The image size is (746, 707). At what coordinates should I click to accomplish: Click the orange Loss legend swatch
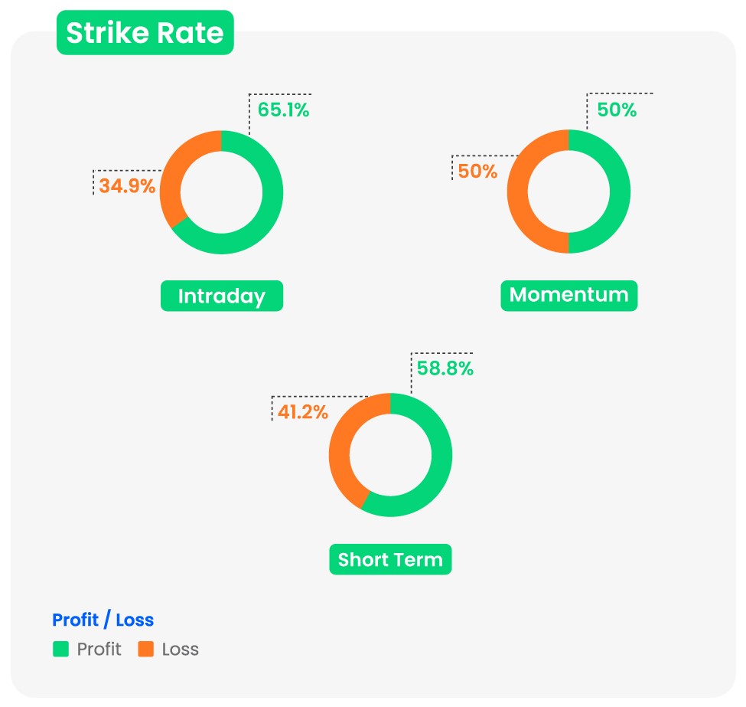point(145,650)
